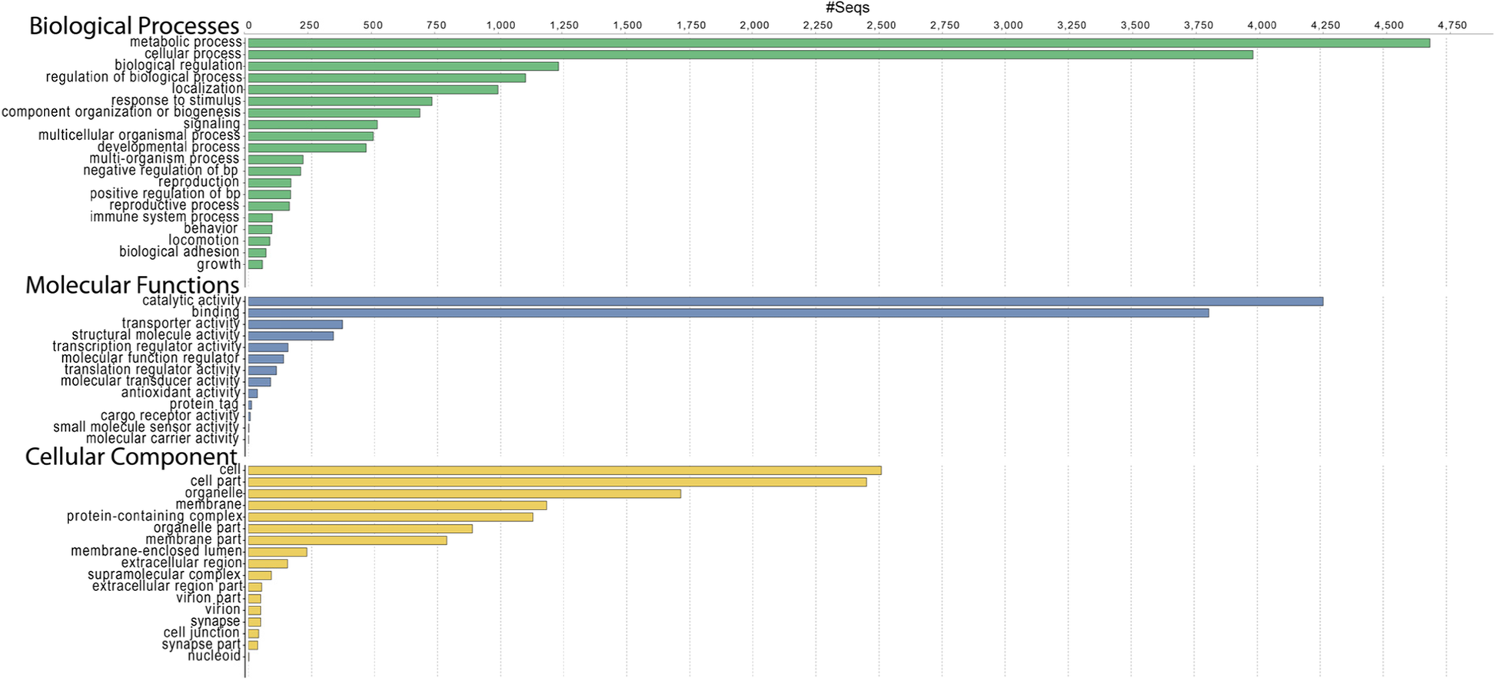Click 'positive regulation of bp' label
This screenshot has height=681, width=1496.
[x=165, y=194]
